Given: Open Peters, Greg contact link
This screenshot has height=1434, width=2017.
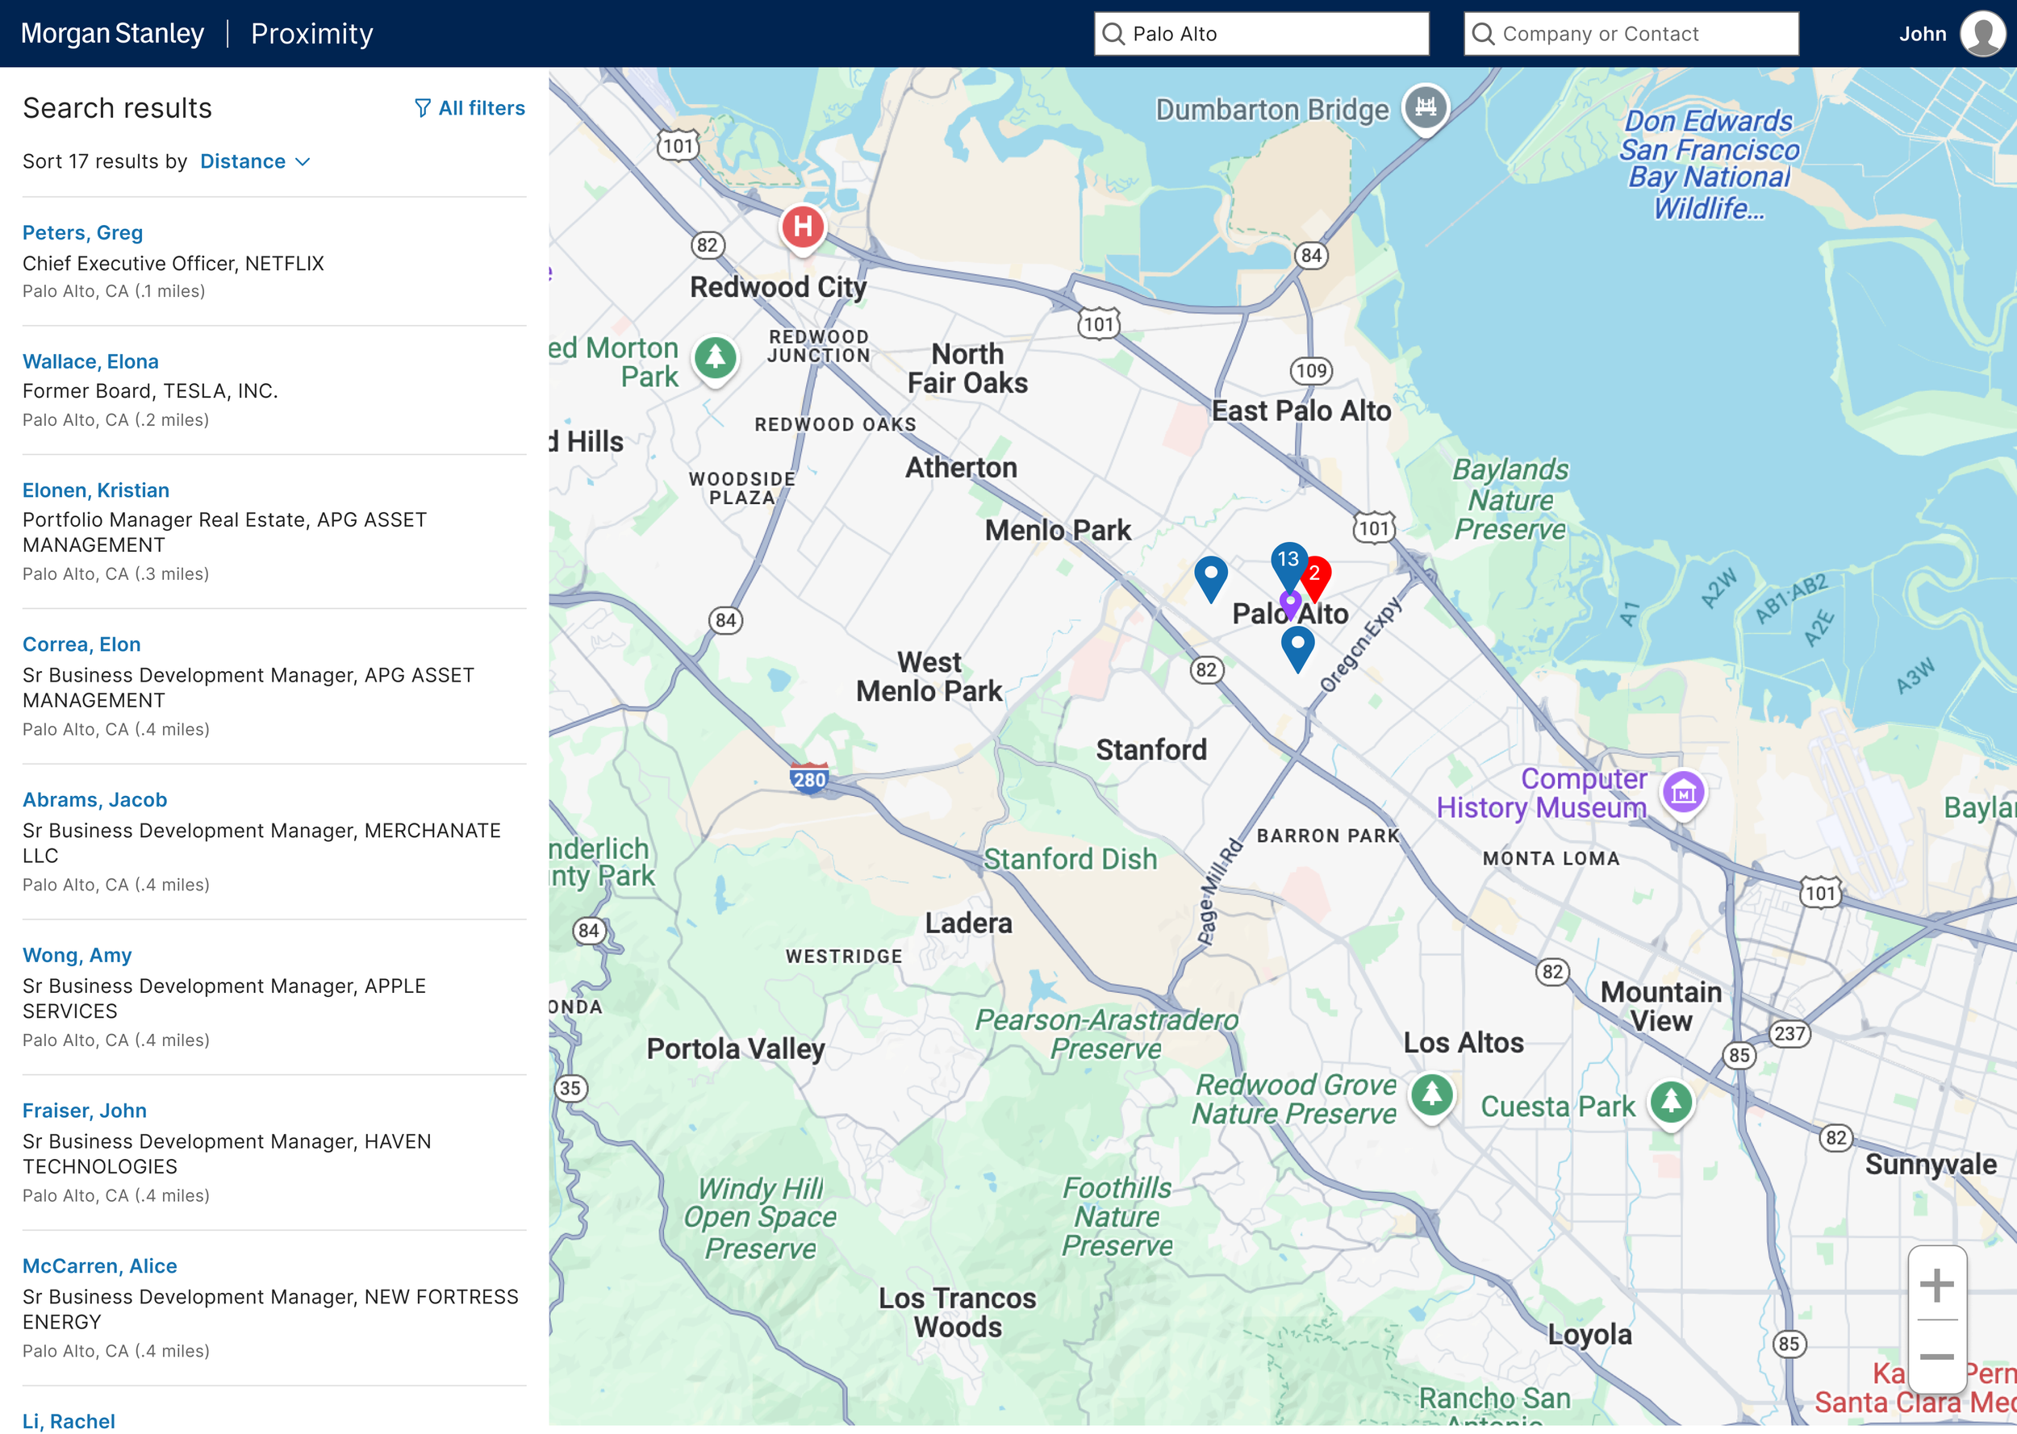Looking at the screenshot, I should point(82,232).
